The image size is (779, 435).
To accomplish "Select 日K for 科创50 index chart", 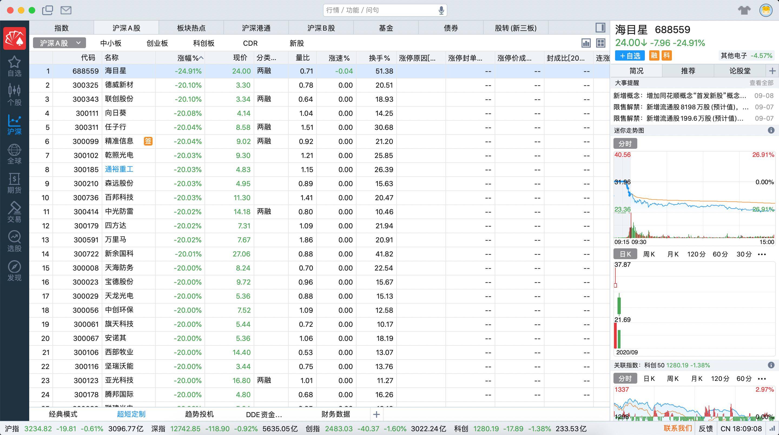I will click(x=649, y=379).
